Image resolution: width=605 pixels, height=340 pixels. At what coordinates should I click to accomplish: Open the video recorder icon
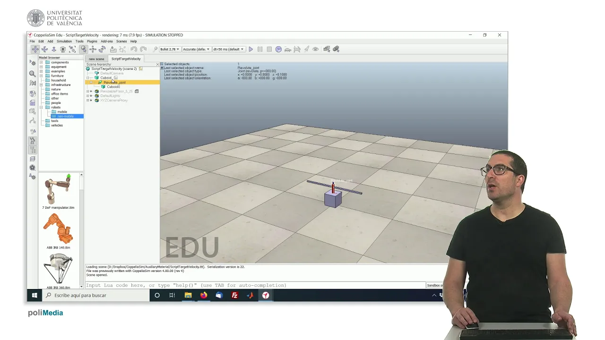click(33, 168)
